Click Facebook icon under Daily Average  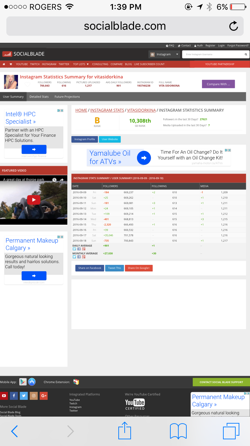[79, 249]
